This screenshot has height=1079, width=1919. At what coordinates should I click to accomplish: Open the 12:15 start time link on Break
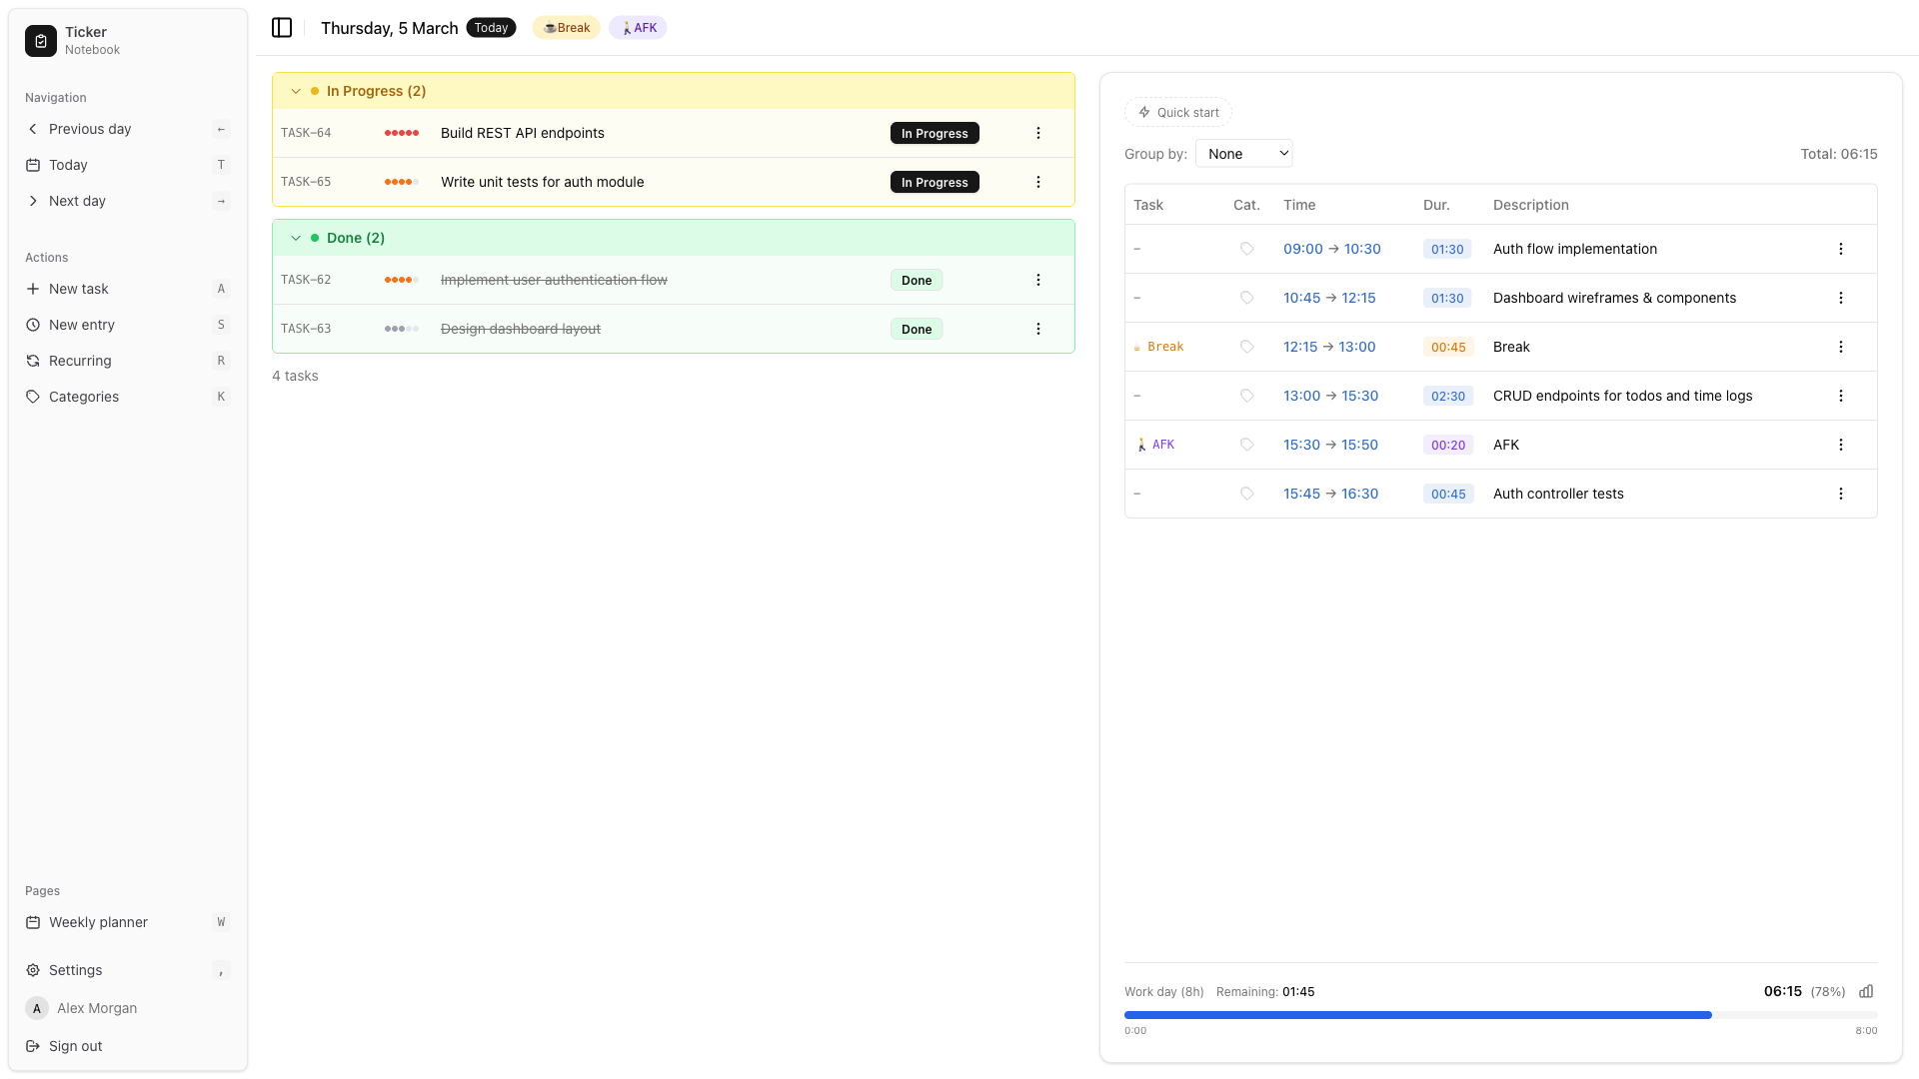(x=1299, y=347)
